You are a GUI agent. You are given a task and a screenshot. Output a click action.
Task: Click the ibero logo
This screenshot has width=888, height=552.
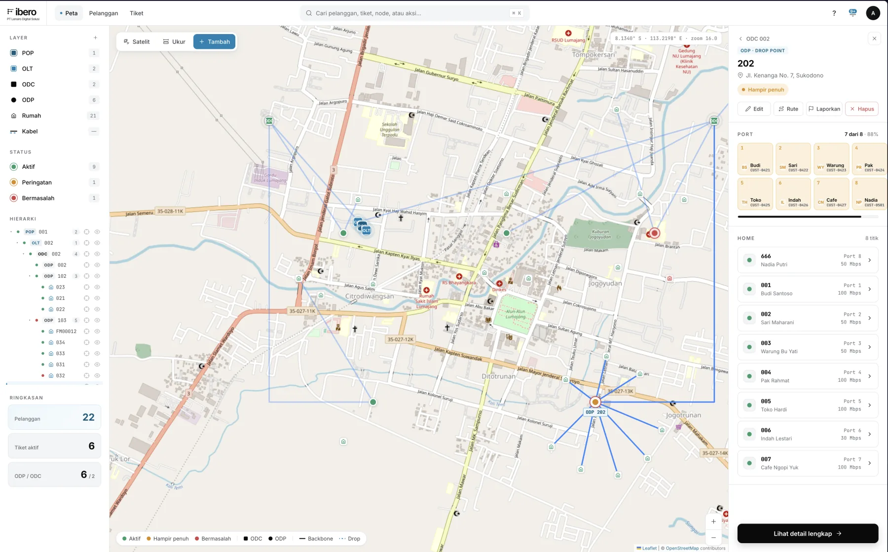(x=23, y=13)
